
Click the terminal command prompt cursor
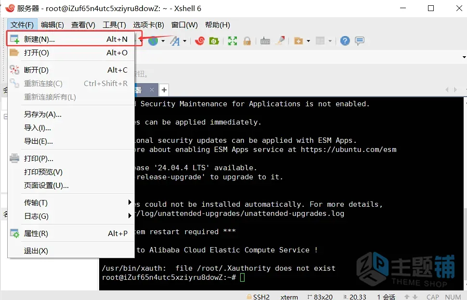(243, 277)
